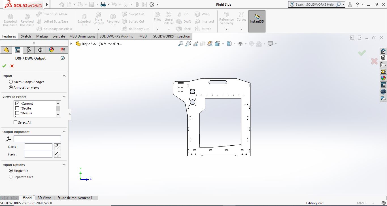Open the View Orientation icon

pyautogui.click(x=218, y=44)
